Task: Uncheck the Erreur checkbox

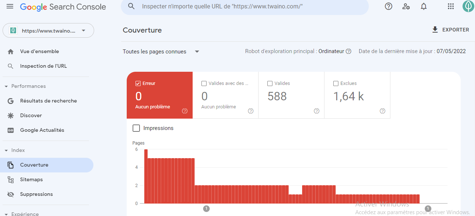Action: [x=138, y=83]
